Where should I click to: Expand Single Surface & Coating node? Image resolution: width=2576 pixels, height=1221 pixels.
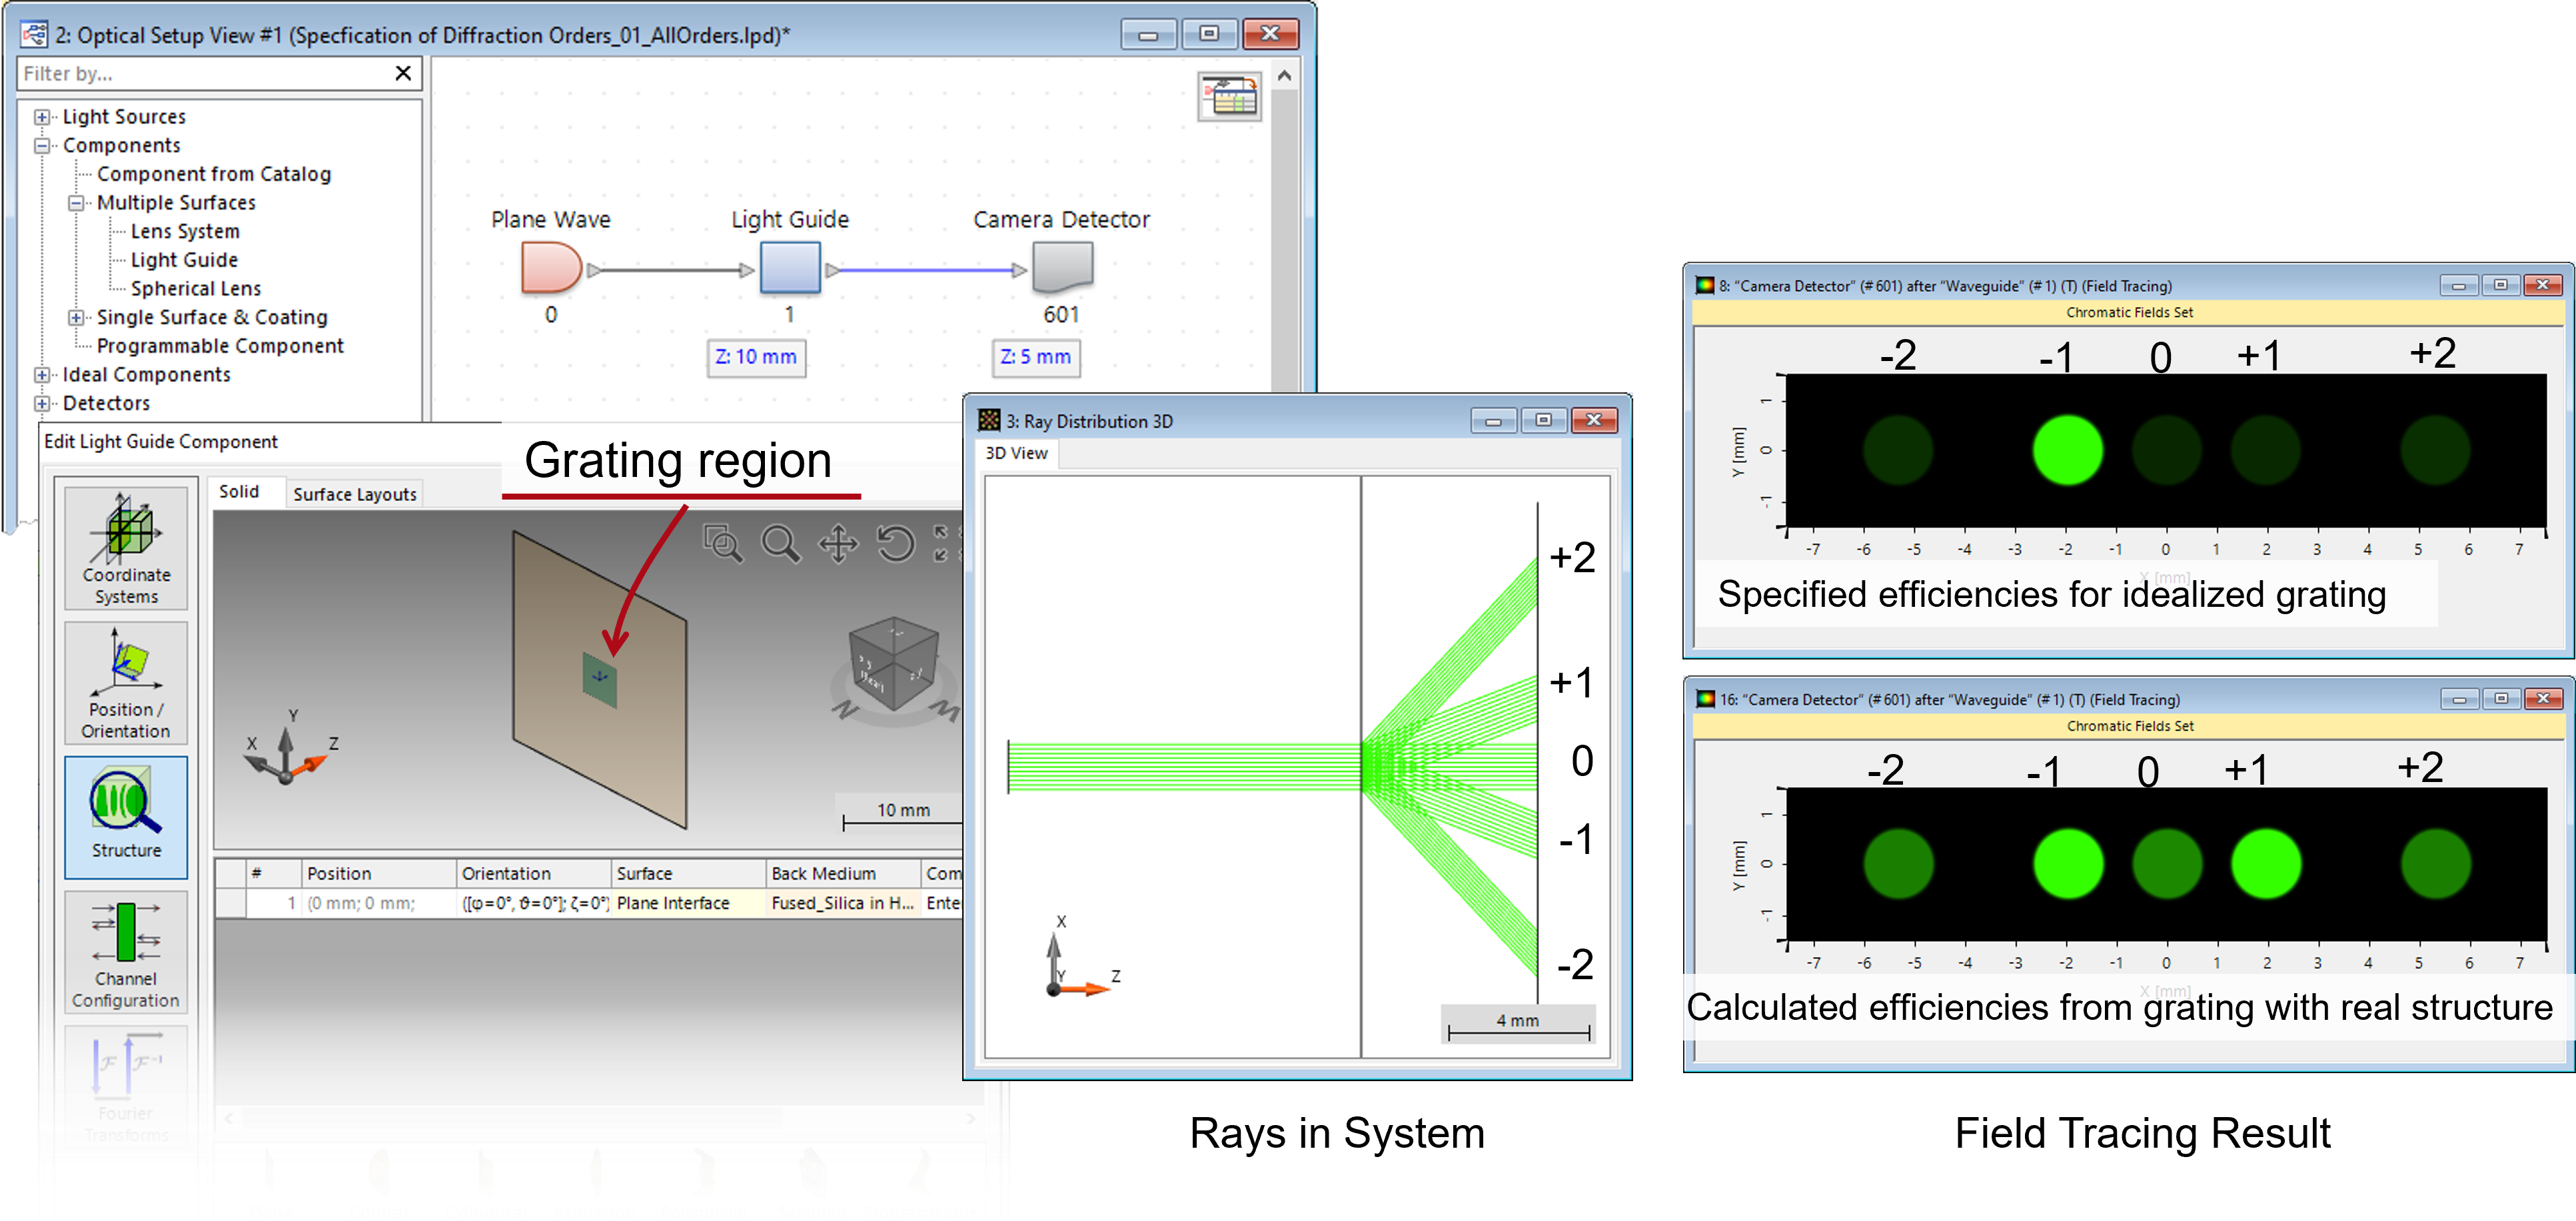point(76,317)
